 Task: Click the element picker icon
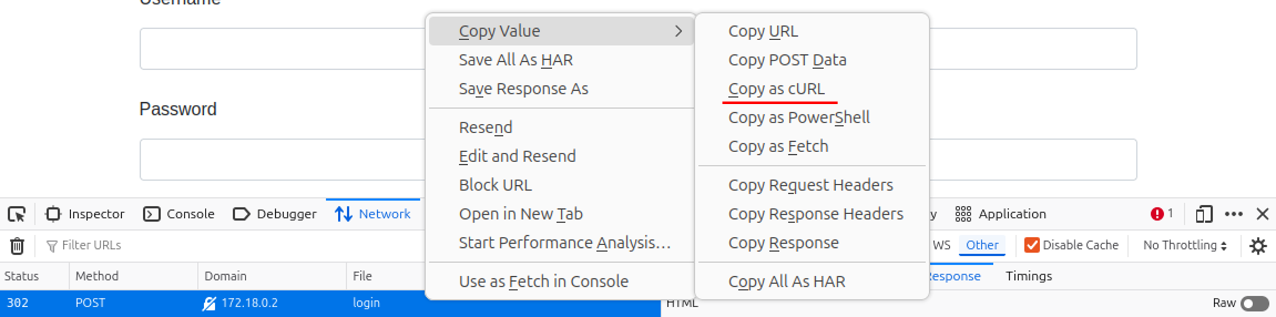(x=17, y=214)
